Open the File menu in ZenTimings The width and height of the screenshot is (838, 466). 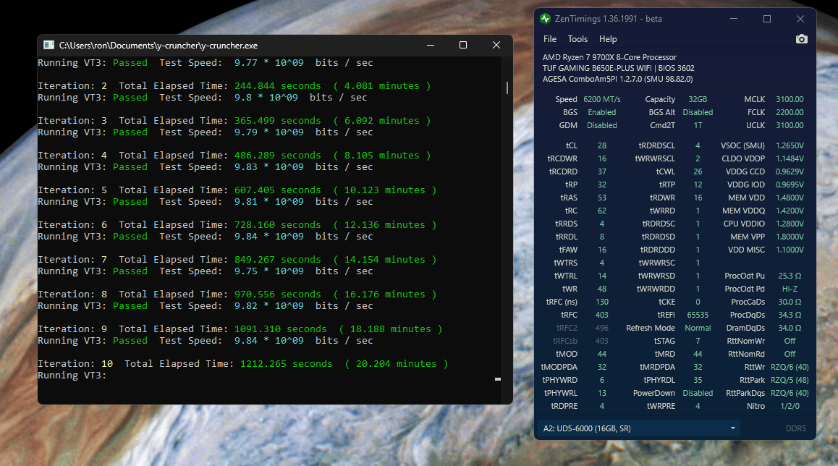pyautogui.click(x=550, y=39)
